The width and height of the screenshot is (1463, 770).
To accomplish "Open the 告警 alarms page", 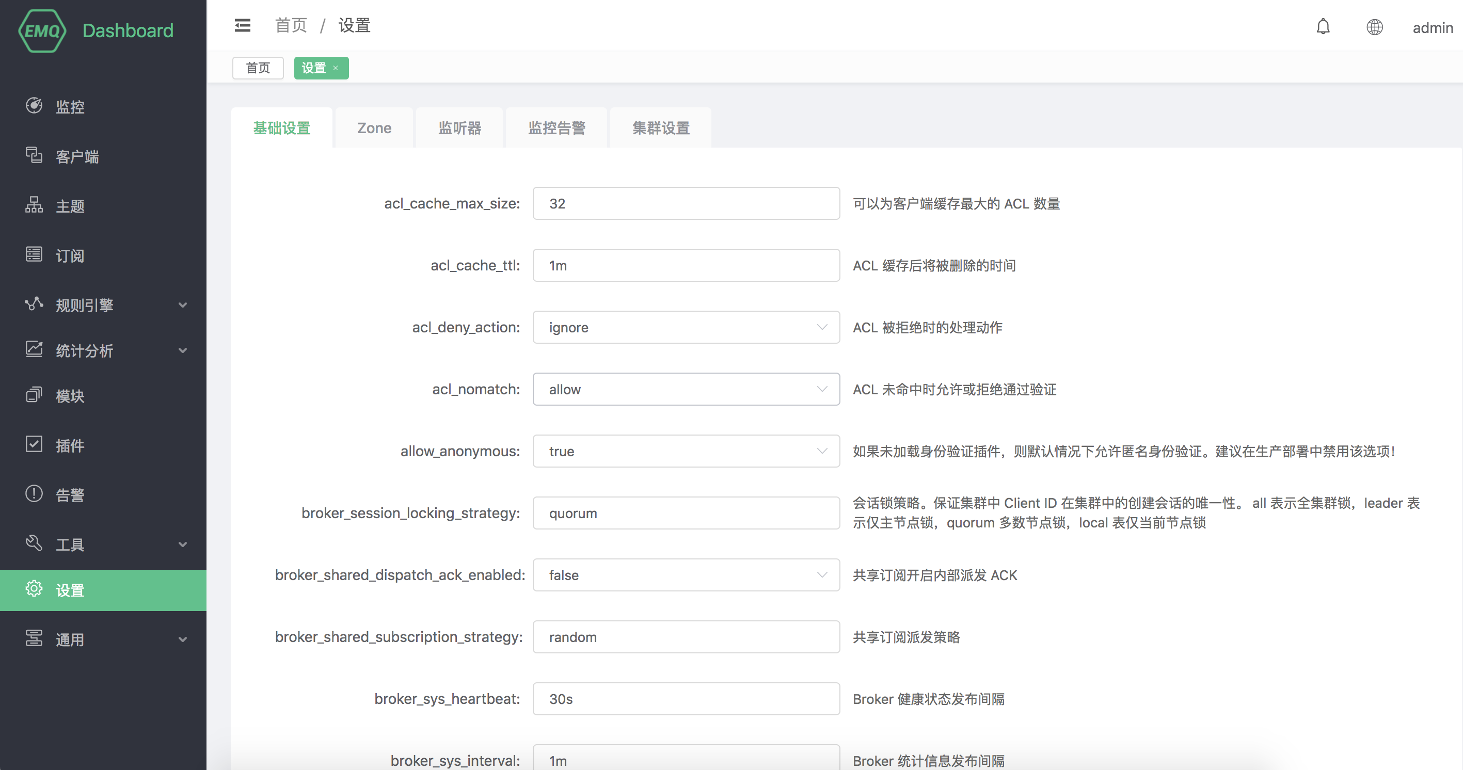I will point(70,494).
